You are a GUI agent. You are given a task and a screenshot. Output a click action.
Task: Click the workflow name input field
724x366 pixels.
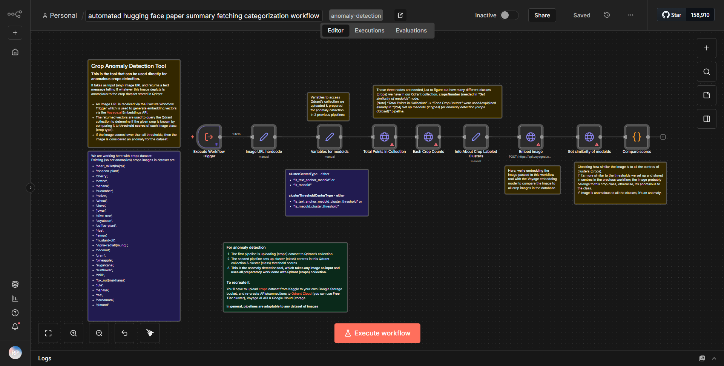point(204,15)
